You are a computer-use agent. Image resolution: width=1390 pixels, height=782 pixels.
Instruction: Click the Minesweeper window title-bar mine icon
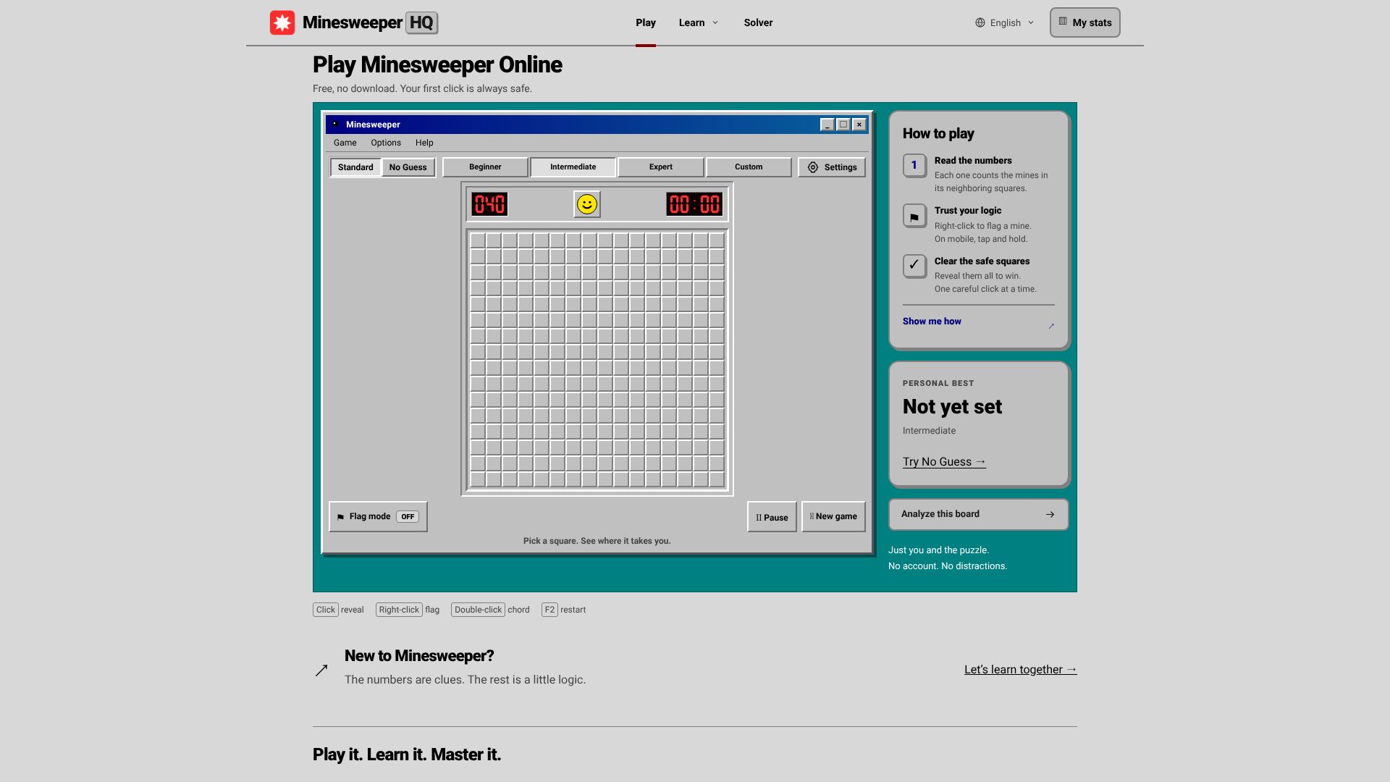coord(334,124)
